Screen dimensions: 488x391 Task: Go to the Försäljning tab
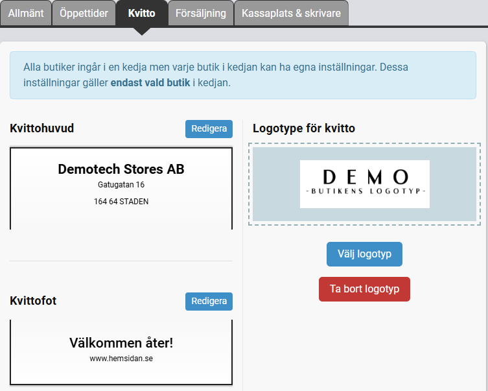pyautogui.click(x=200, y=13)
